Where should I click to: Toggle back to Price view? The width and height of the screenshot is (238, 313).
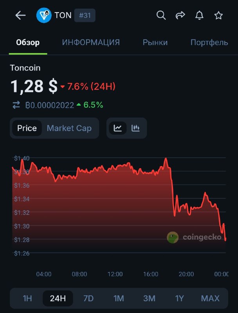[27, 128]
